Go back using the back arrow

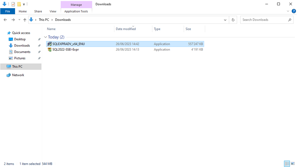tap(5, 20)
